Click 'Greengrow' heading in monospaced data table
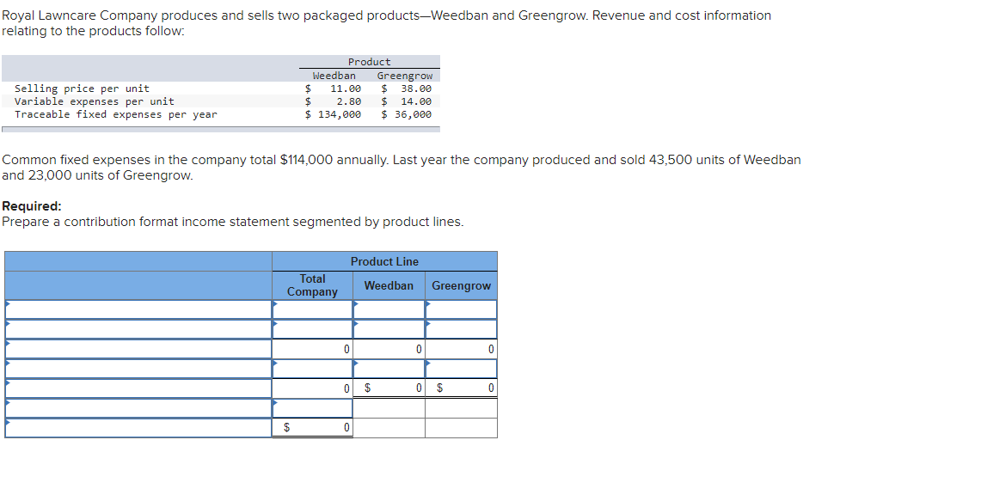Image resolution: width=981 pixels, height=489 pixels. 405,76
